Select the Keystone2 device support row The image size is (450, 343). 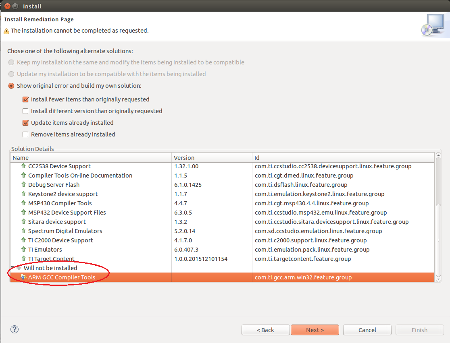pos(223,194)
